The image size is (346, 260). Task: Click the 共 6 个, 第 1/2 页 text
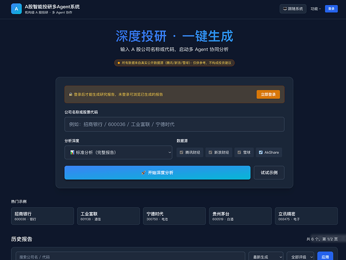point(322,239)
